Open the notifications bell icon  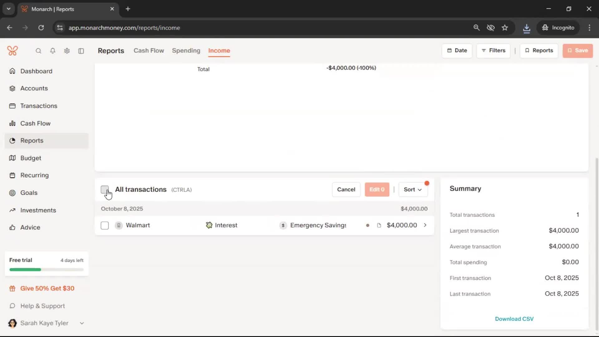click(x=53, y=51)
